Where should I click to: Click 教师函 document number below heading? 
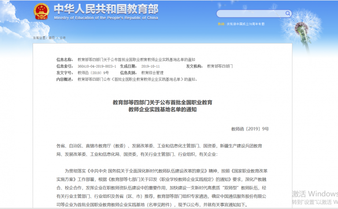pos(250,129)
